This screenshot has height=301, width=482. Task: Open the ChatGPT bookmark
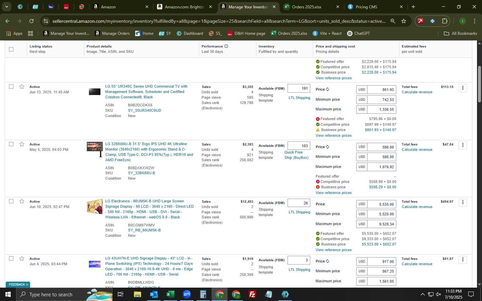(358, 33)
